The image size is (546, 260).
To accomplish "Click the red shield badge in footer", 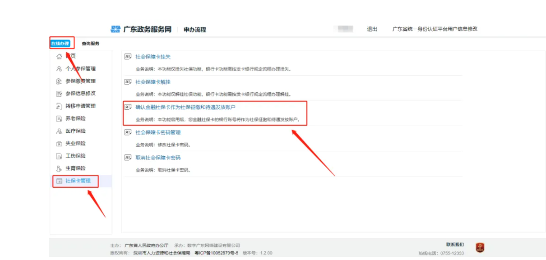I will pyautogui.click(x=480, y=248).
